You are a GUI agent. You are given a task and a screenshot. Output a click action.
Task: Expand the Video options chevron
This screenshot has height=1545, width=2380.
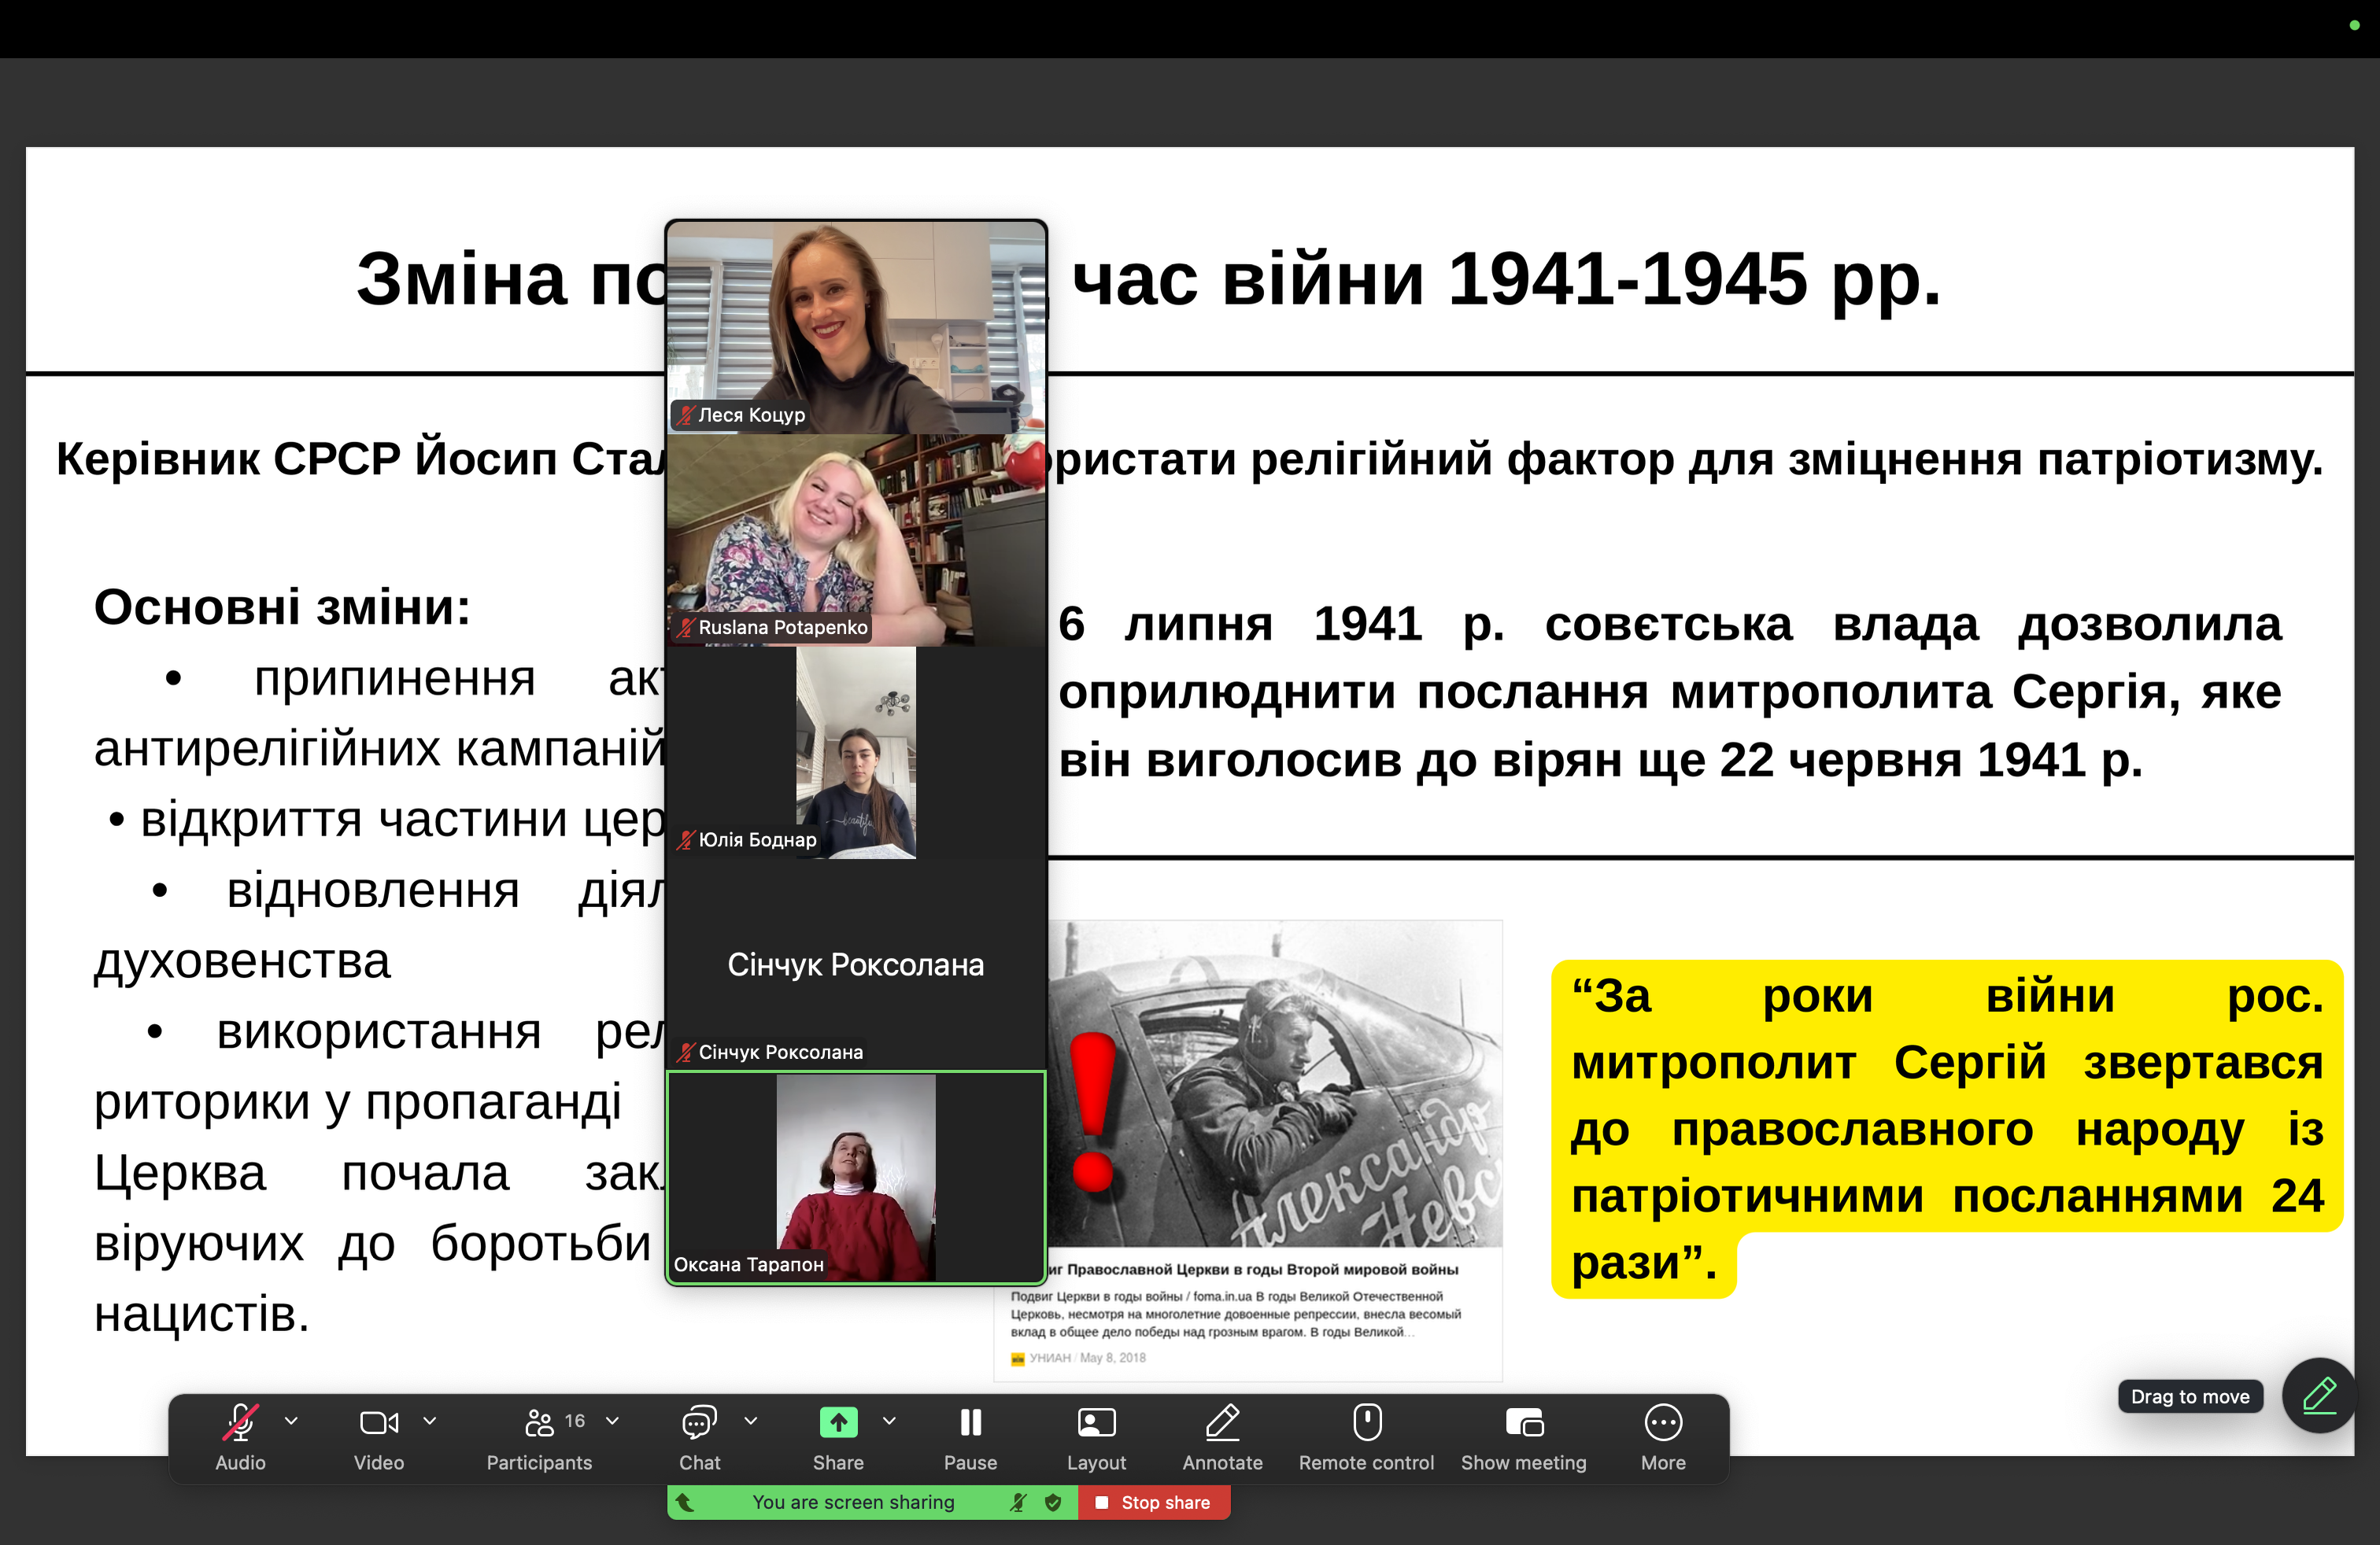point(430,1420)
